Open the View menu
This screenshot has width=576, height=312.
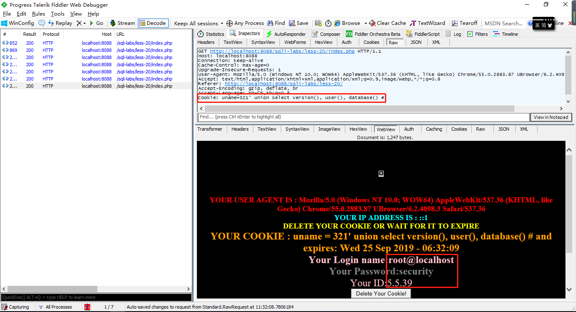tap(76, 14)
